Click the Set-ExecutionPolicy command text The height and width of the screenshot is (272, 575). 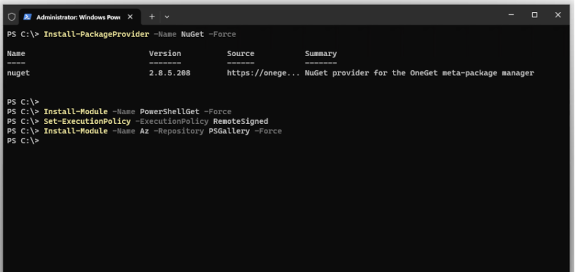click(x=87, y=121)
